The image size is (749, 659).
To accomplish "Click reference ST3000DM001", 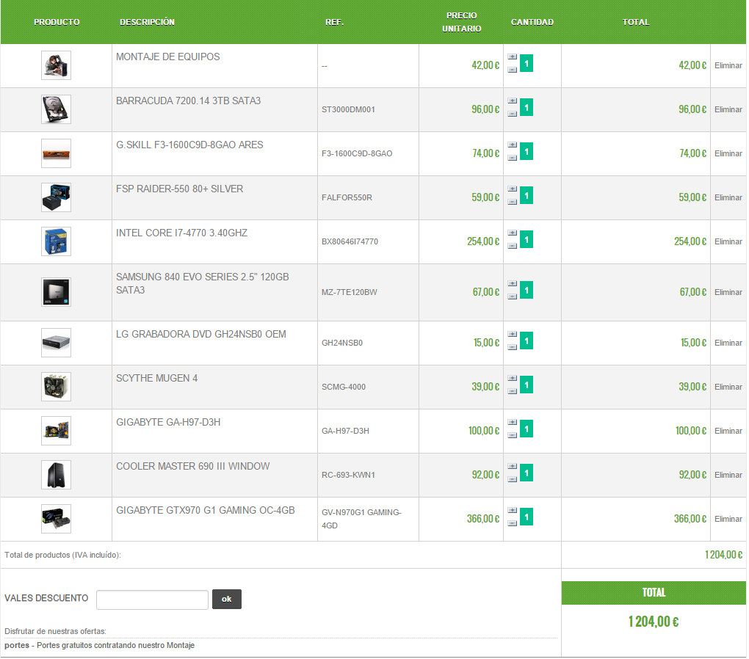I will pos(348,109).
